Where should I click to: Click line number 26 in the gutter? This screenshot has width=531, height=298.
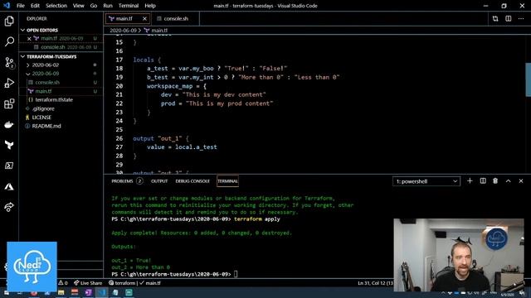point(119,138)
